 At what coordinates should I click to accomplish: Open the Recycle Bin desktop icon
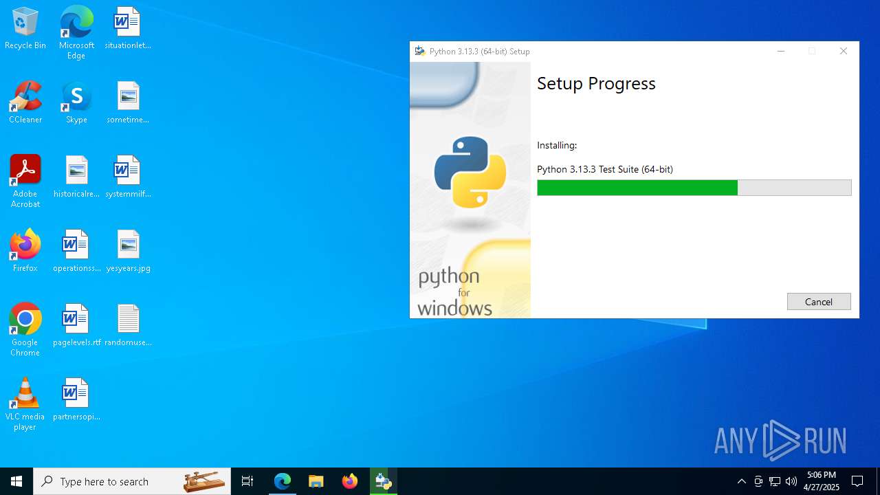pyautogui.click(x=25, y=29)
